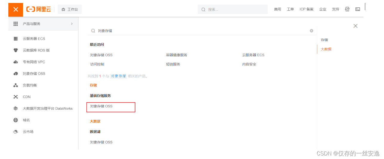
Task: Click the 产品与服务 grid icon
Action: [16, 24]
